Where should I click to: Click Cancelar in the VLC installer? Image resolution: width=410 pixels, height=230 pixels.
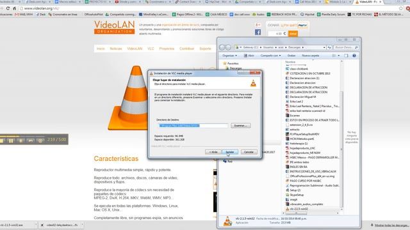(x=249, y=152)
